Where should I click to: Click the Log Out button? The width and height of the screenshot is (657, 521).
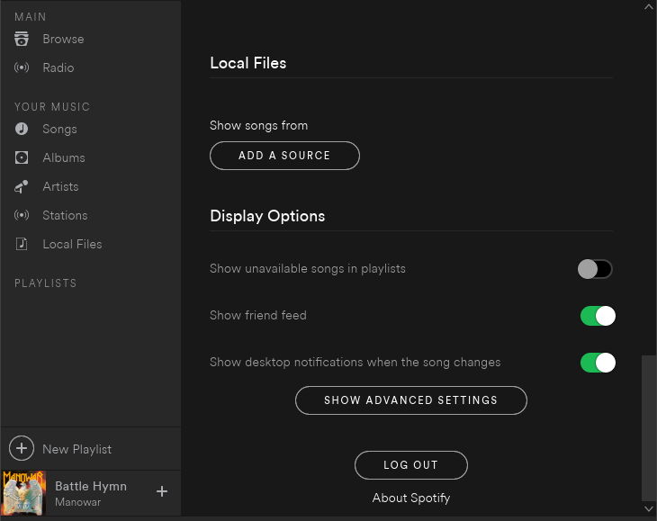point(411,465)
